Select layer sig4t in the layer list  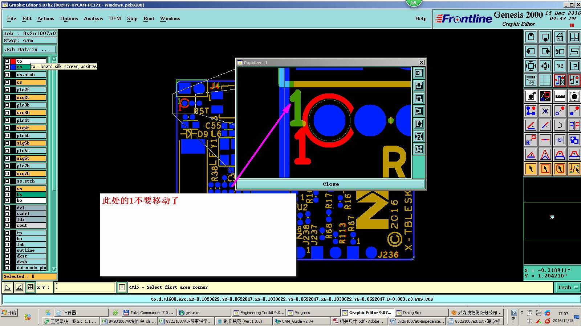coord(31,128)
